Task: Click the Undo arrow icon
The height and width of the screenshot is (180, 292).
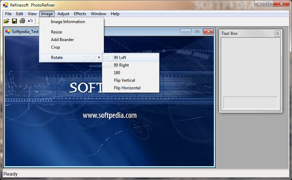Action: (30, 21)
